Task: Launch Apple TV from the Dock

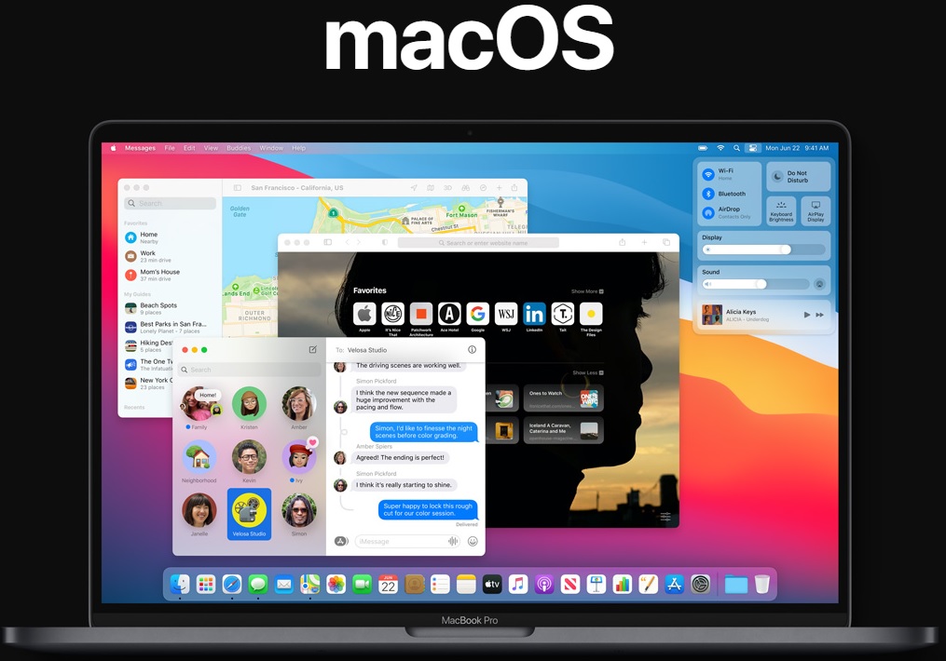Action: 492,584
